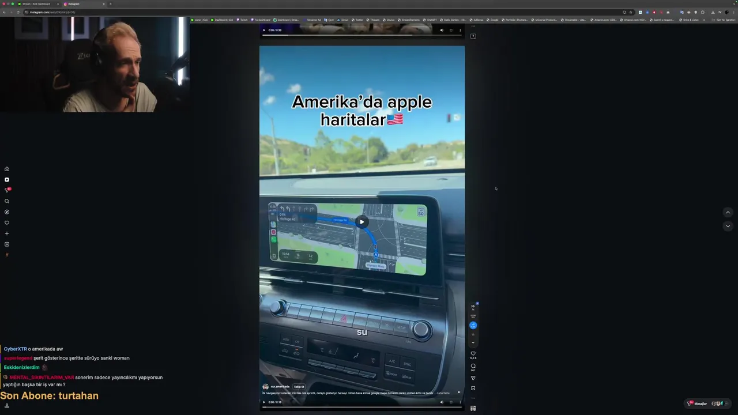
Task: Open Explore compass icon in sidebar
Action: [7, 212]
